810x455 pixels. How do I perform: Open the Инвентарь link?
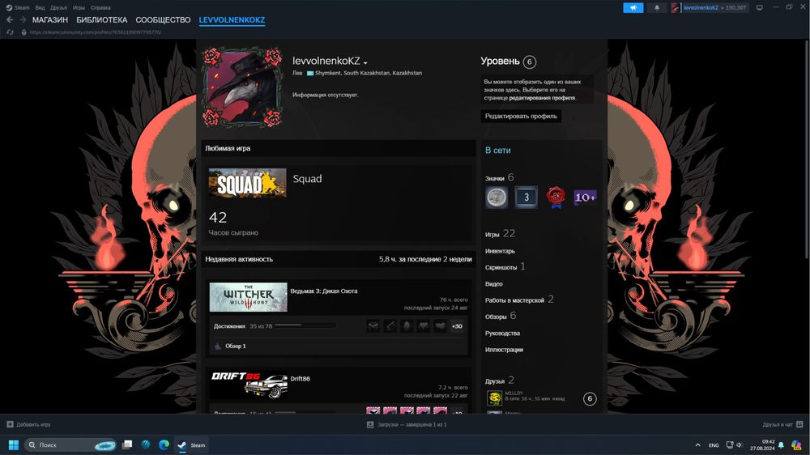pyautogui.click(x=500, y=251)
